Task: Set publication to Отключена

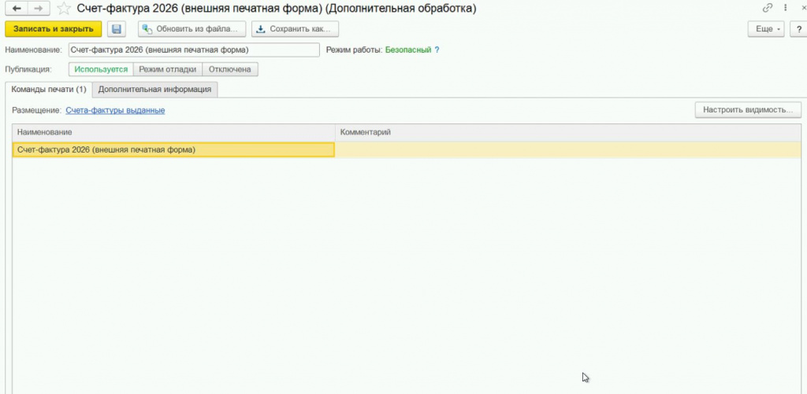Action: [230, 69]
